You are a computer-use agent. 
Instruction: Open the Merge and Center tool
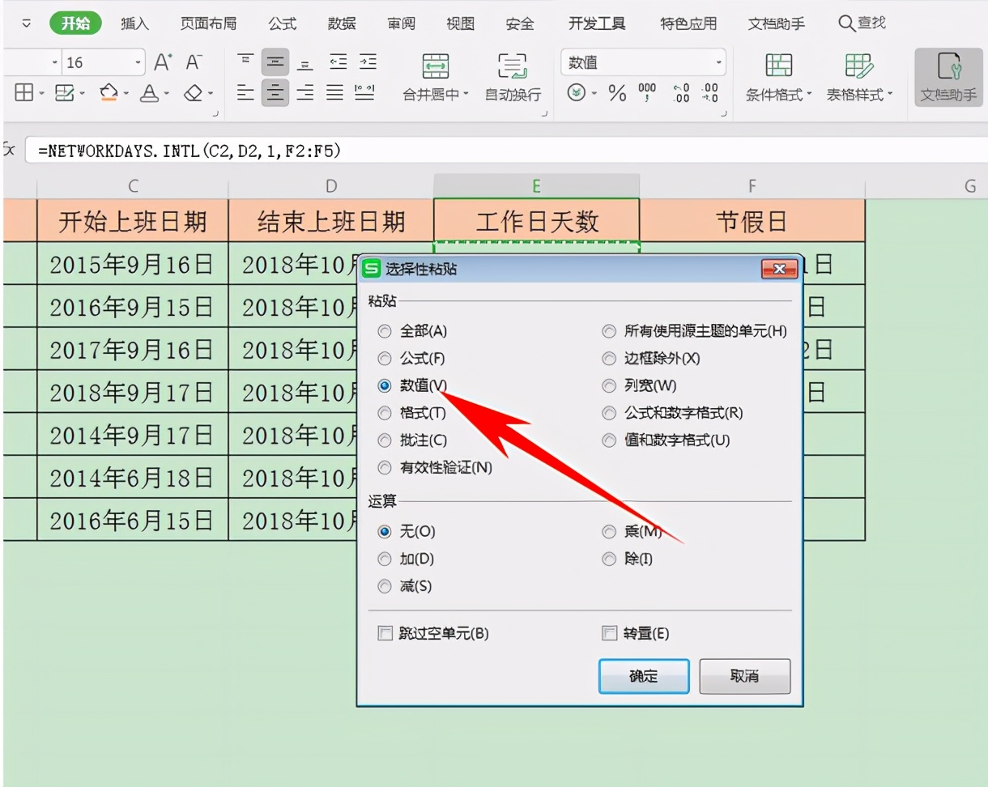click(x=434, y=76)
